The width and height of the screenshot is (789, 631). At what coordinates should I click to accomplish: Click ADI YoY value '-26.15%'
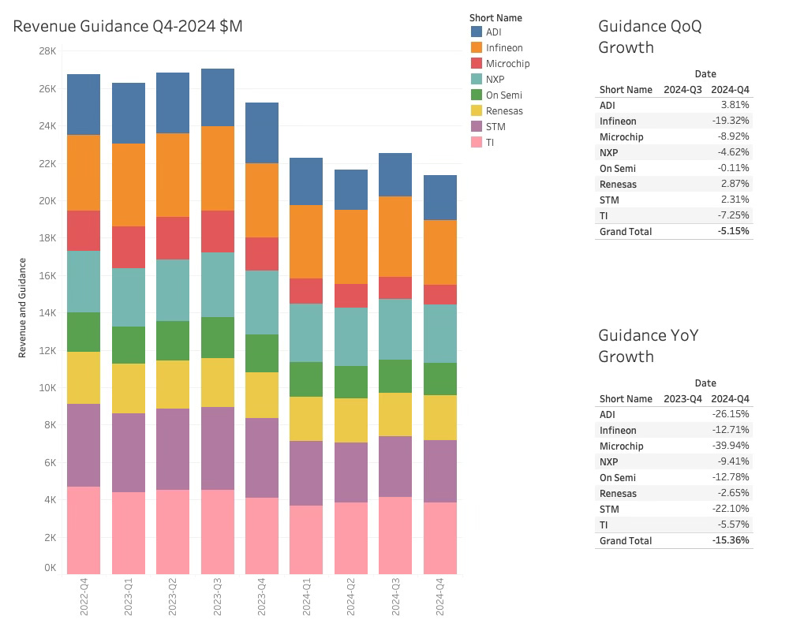pyautogui.click(x=731, y=414)
